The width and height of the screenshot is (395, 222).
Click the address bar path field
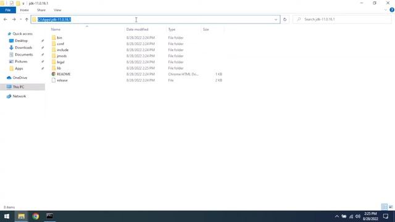click(155, 19)
